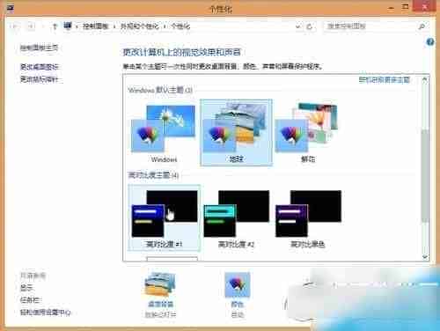Open the 显示 link under See also
The width and height of the screenshot is (440, 331).
tap(26, 288)
